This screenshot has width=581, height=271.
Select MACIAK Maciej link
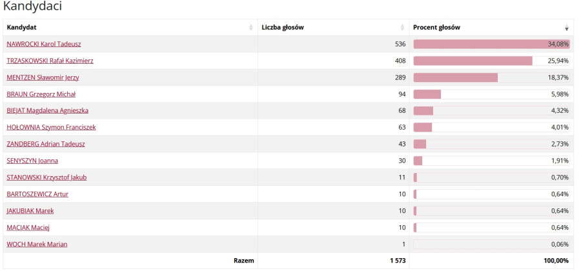(x=28, y=228)
